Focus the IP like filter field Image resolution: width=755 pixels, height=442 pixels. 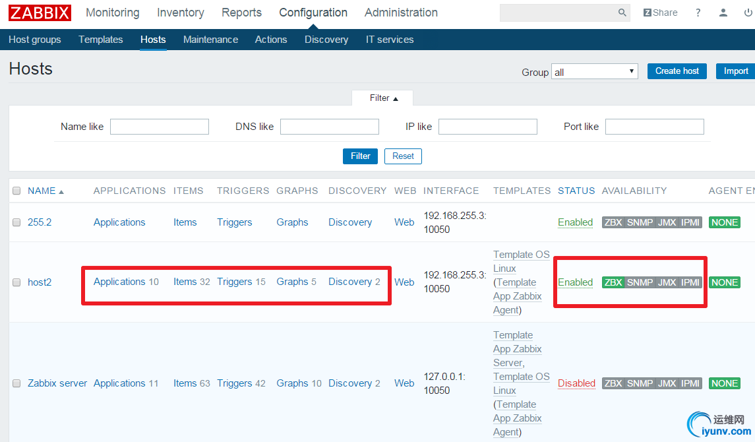click(488, 127)
